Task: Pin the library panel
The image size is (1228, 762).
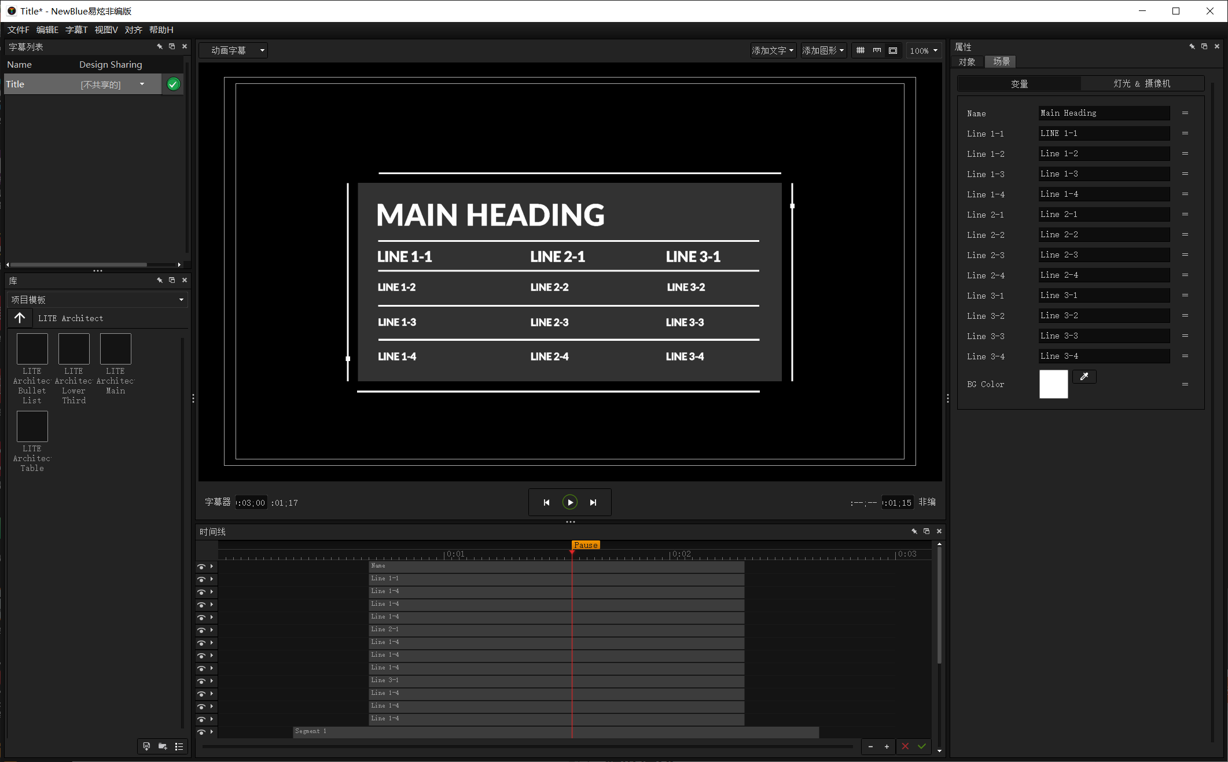Action: 159,280
